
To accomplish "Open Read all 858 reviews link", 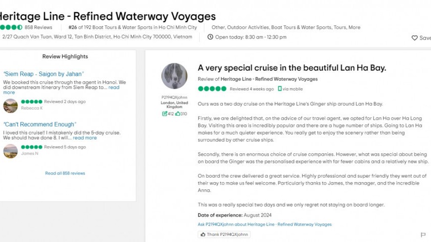I will click(65, 174).
